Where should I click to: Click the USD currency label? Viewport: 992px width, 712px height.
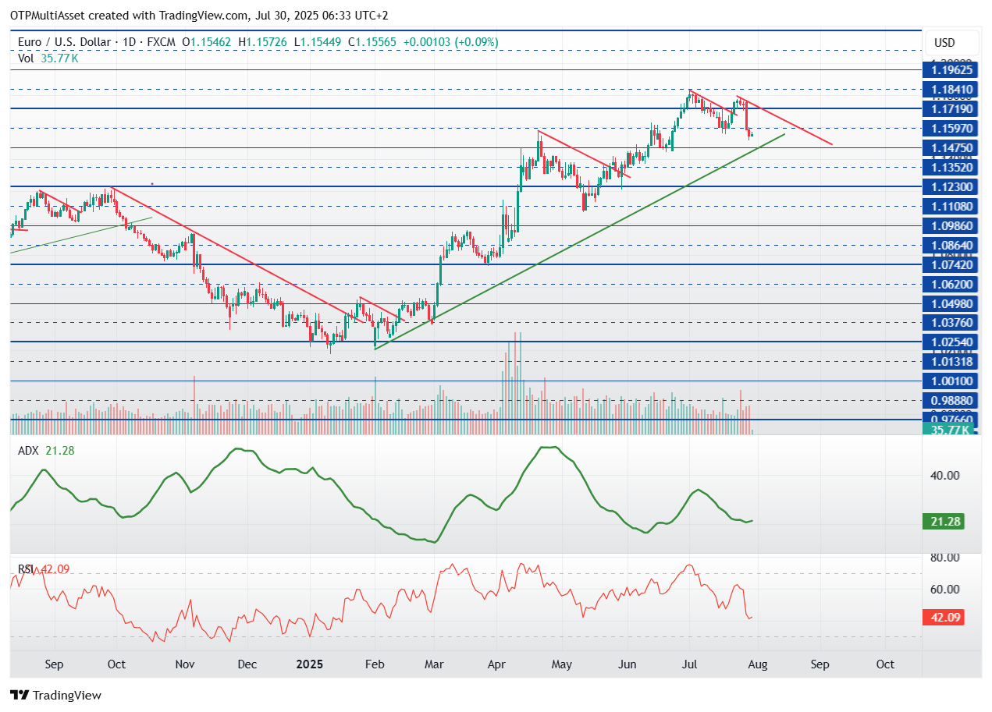coord(944,43)
